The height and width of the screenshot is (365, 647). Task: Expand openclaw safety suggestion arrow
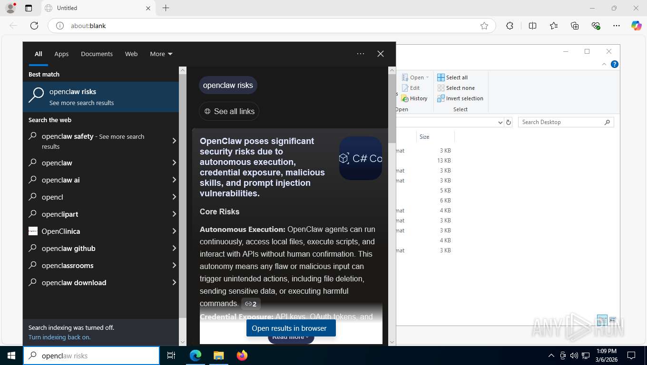click(x=174, y=141)
